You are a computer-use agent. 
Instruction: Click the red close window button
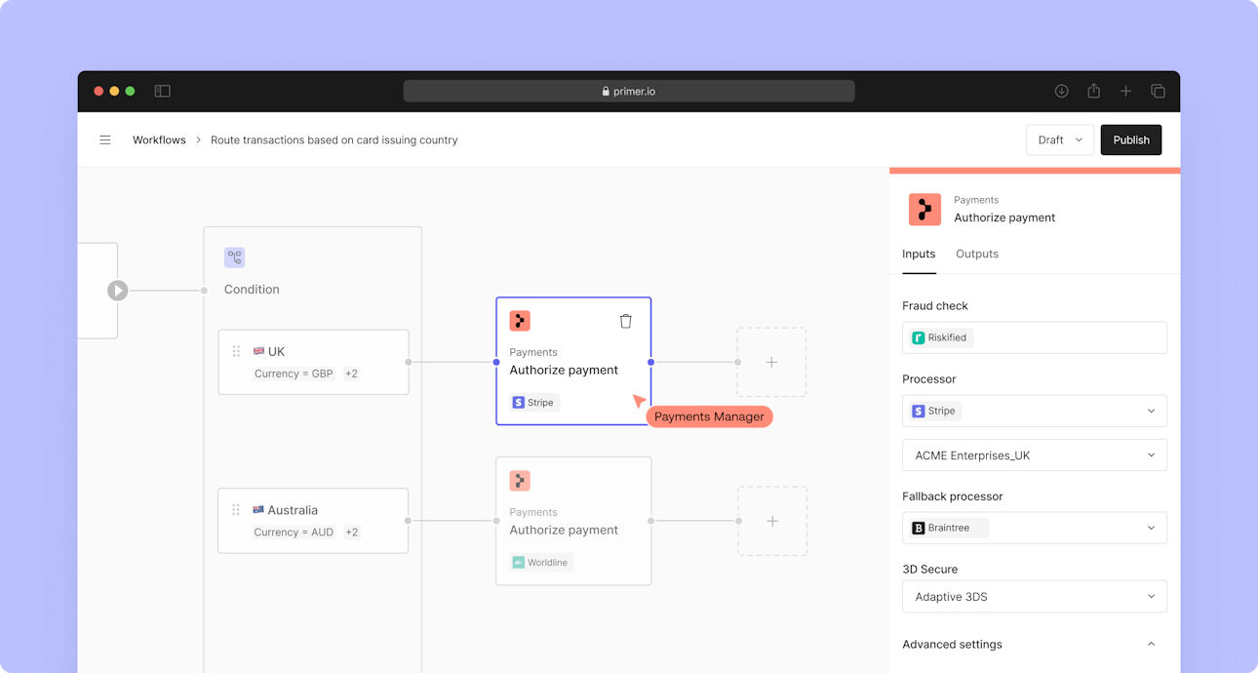(x=98, y=91)
